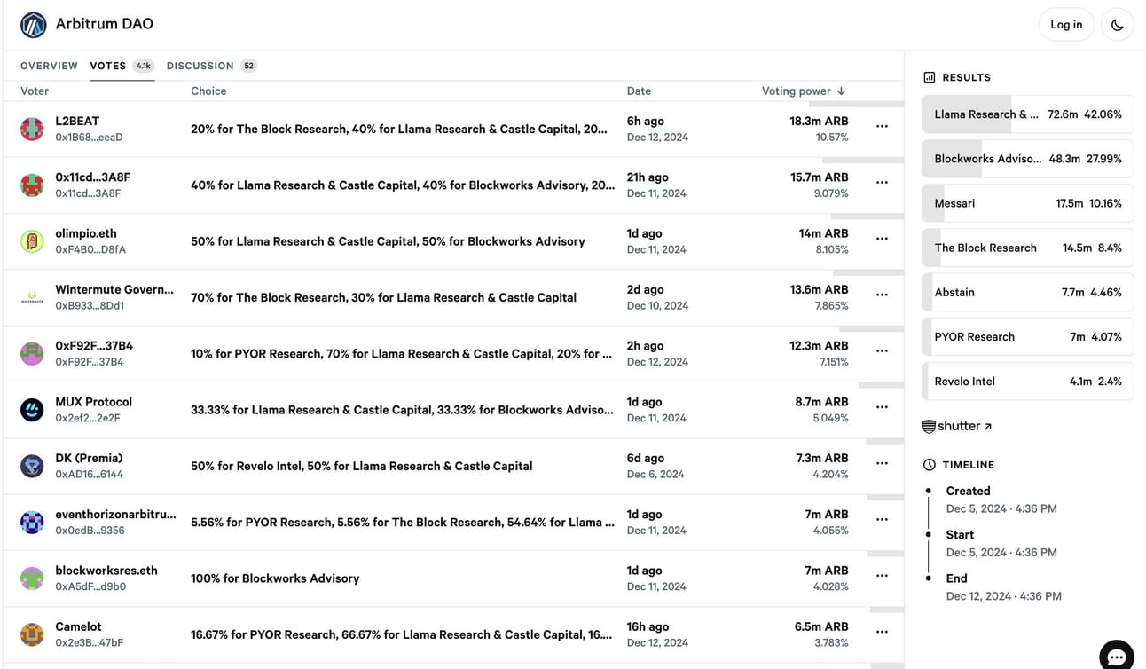Image resolution: width=1146 pixels, height=669 pixels.
Task: Click the MUX Protocol avatar icon
Action: click(32, 409)
